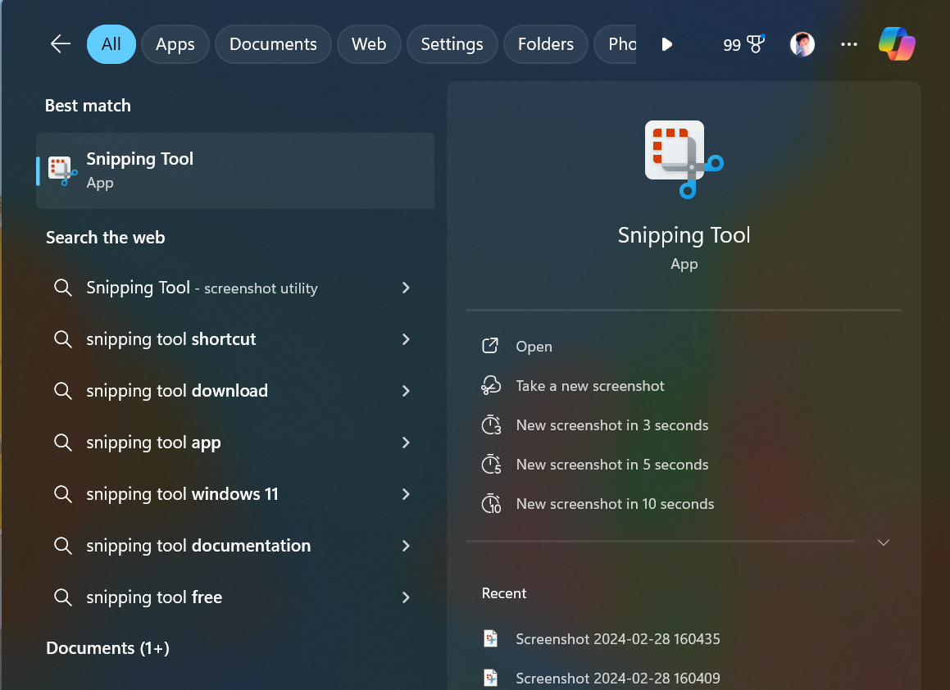Switch to the partially shown Photos tab
This screenshot has height=690, width=950.
pyautogui.click(x=616, y=44)
